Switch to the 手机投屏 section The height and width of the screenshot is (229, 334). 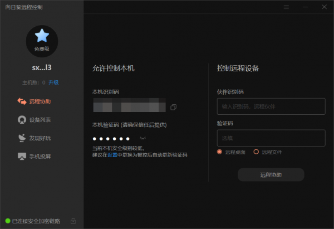coord(40,157)
